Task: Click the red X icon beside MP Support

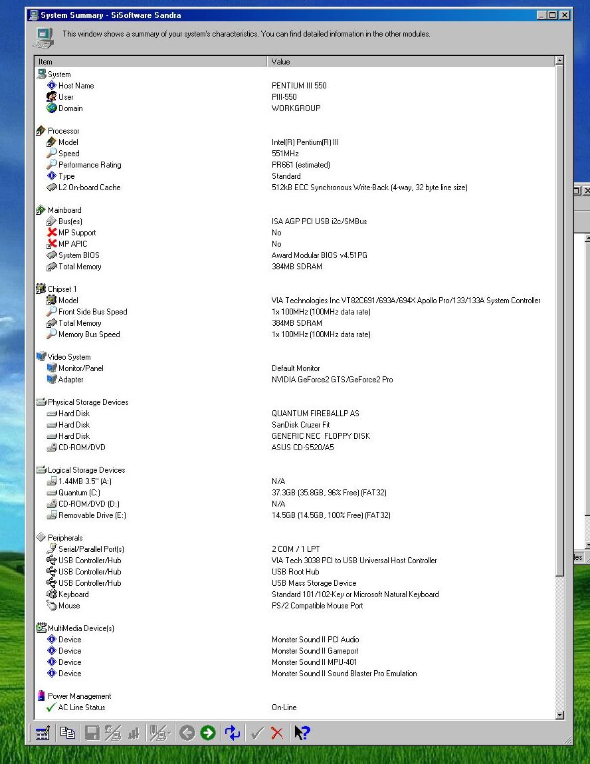Action: 52,232
